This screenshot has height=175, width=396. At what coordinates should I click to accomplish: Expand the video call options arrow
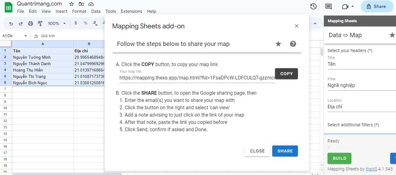pos(353,6)
